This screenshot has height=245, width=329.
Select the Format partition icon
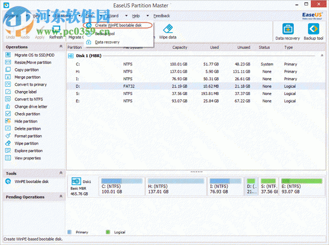[x=8, y=136]
